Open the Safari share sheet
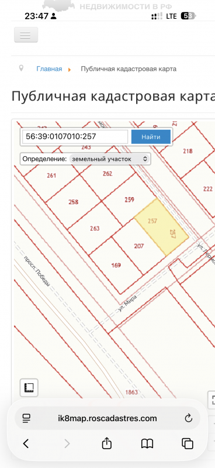Image resolution: width=215 pixels, height=468 pixels. (x=106, y=443)
